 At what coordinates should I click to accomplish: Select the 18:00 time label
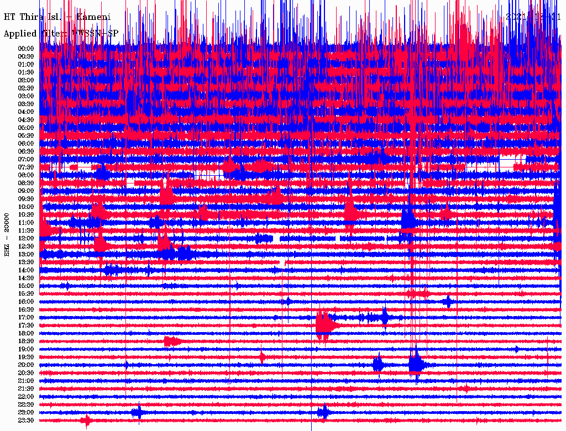point(26,334)
